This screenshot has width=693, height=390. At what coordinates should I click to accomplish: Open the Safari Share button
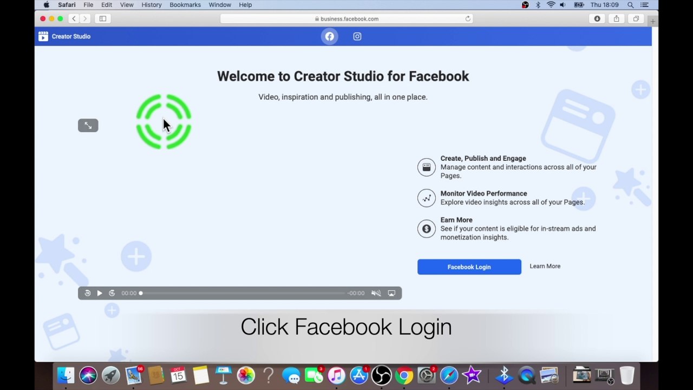pyautogui.click(x=617, y=18)
